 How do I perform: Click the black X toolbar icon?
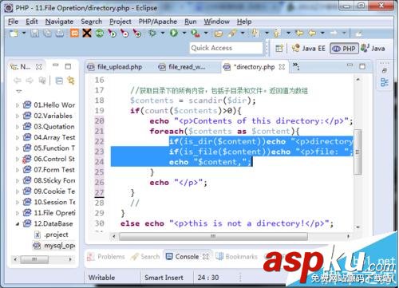(87, 34)
